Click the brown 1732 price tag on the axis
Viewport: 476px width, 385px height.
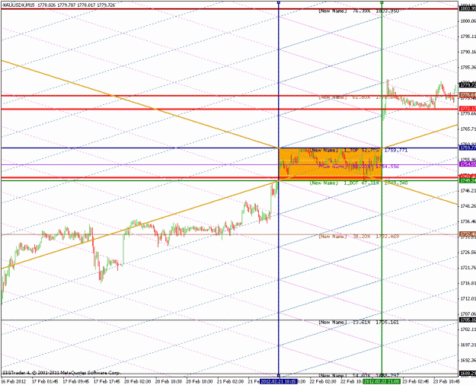pos(468,234)
